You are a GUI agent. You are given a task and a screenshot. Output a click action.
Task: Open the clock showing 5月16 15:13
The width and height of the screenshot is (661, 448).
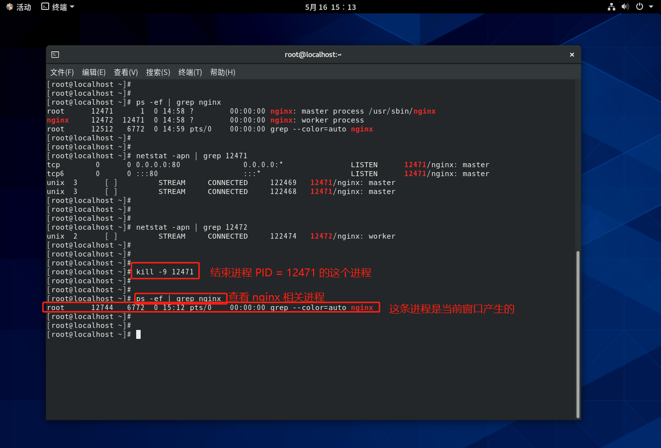pyautogui.click(x=330, y=7)
